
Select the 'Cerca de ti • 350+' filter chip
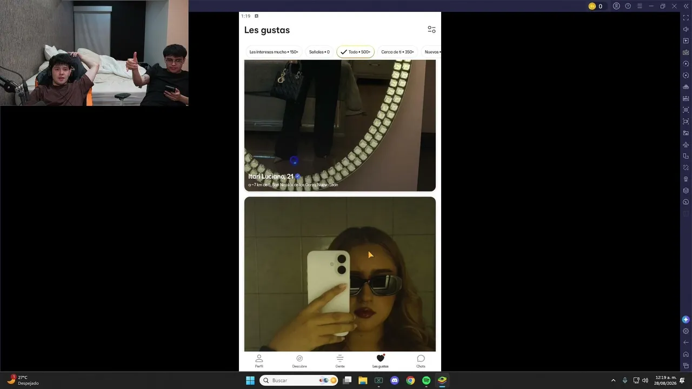click(397, 52)
